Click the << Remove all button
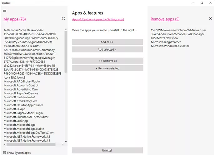215x156 pixels. [x=108, y=61]
